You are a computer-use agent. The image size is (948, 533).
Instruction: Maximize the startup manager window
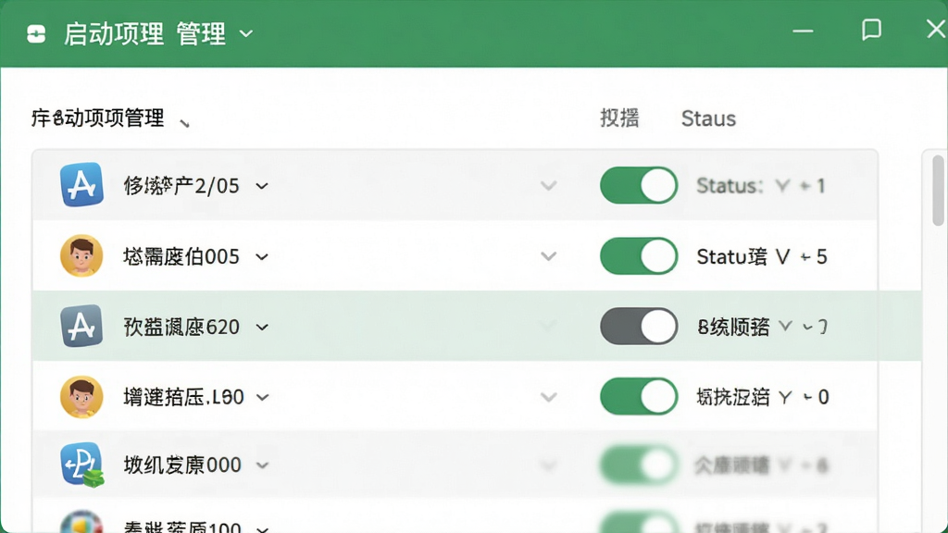click(x=871, y=29)
